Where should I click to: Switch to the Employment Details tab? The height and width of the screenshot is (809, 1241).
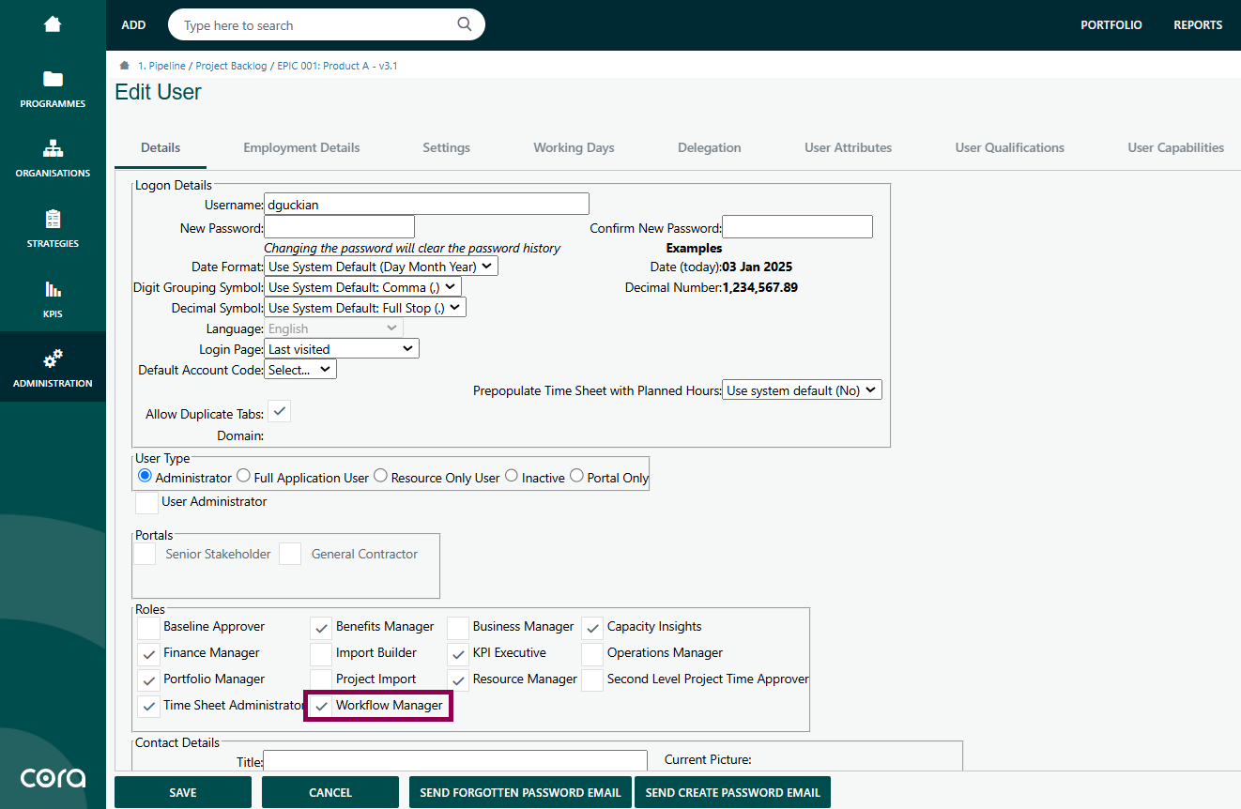pos(301,147)
